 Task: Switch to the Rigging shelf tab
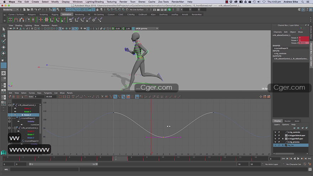click(55, 15)
